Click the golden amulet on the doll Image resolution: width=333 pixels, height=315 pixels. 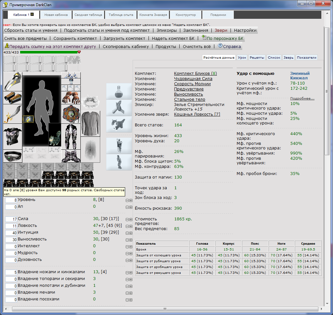point(28,119)
